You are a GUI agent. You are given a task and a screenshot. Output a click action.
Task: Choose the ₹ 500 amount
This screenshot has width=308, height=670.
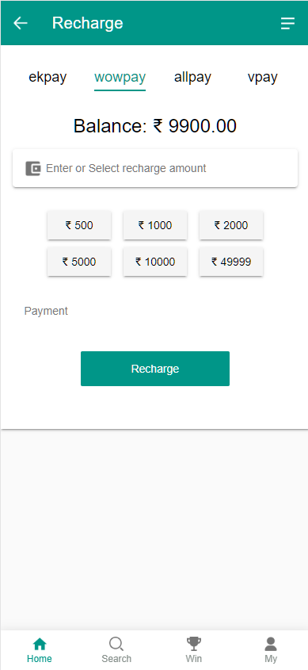click(x=79, y=225)
